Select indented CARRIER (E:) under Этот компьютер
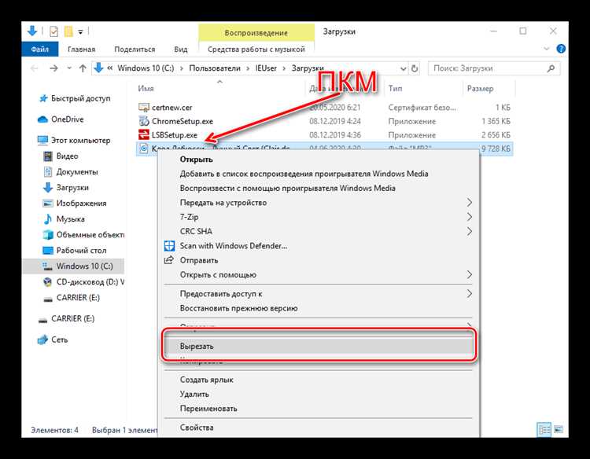590x459 pixels. pyautogui.click(x=72, y=298)
